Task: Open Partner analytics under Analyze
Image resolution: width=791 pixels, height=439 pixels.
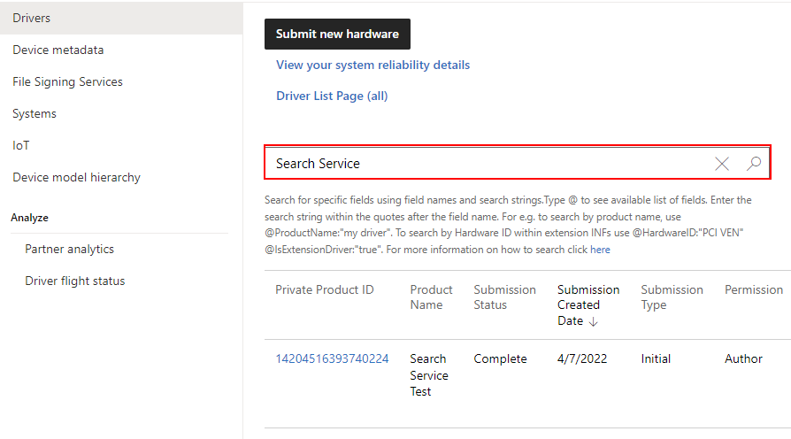Action: (x=69, y=249)
